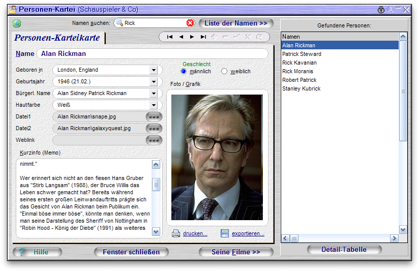Click exportieren link
The image size is (419, 271).
click(x=248, y=233)
